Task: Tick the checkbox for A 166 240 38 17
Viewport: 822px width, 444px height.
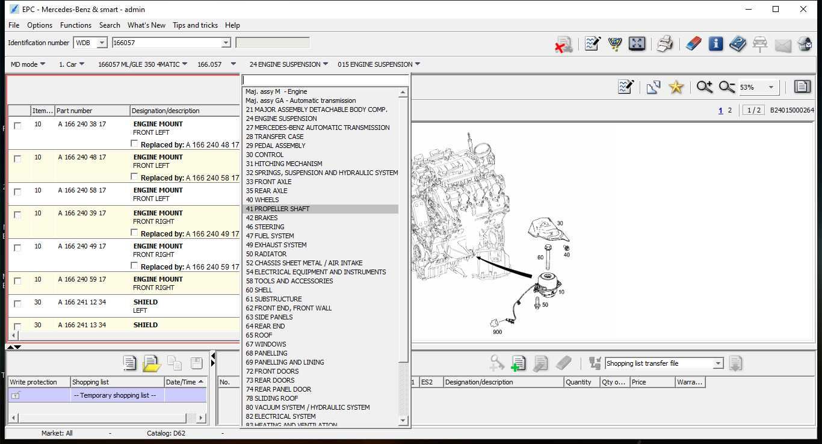Action: [17, 126]
